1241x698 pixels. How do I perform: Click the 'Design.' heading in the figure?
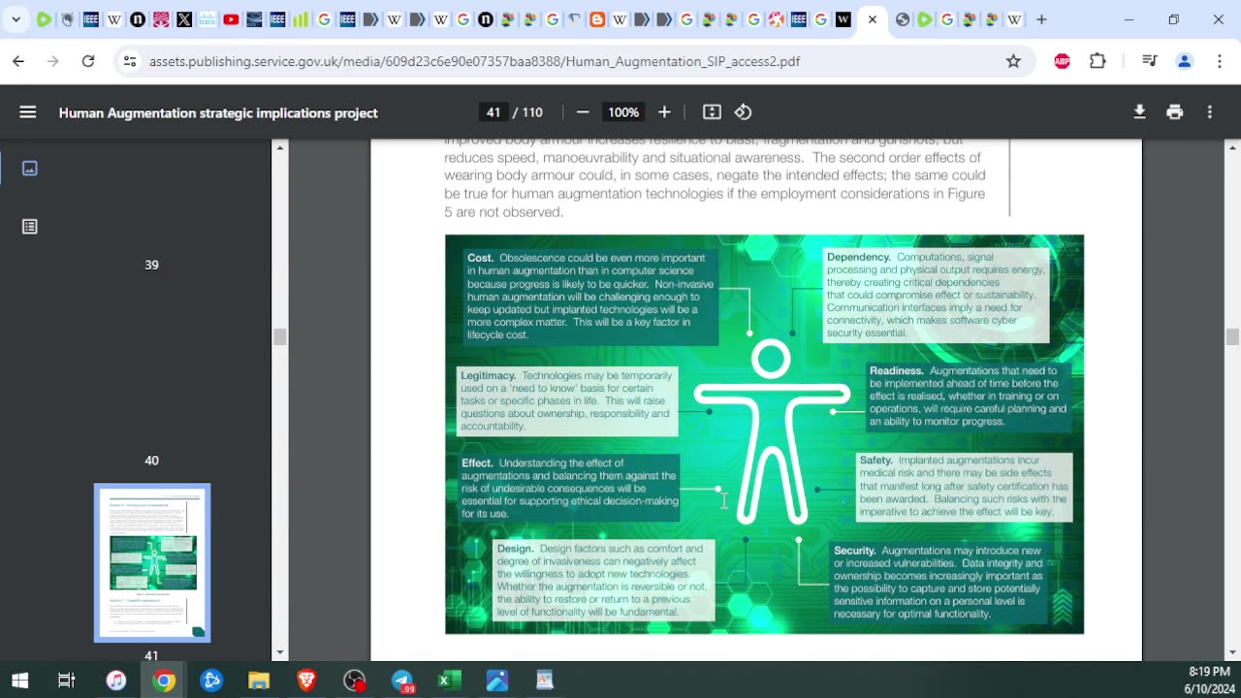coord(515,549)
